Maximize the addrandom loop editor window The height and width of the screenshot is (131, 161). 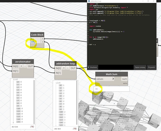click(x=148, y=1)
